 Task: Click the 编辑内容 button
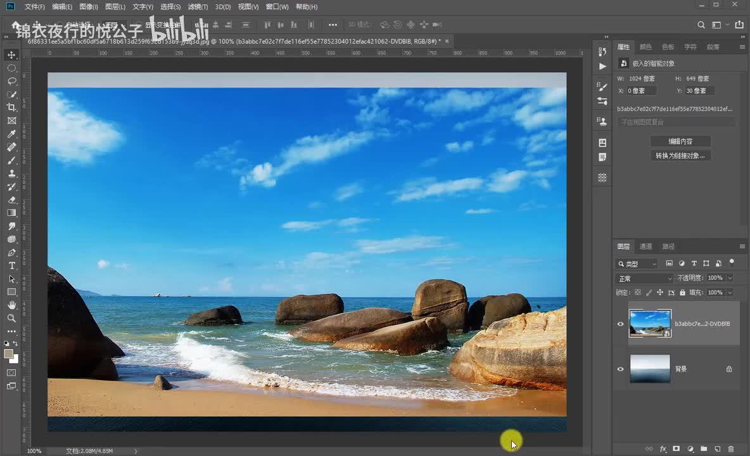click(x=680, y=141)
